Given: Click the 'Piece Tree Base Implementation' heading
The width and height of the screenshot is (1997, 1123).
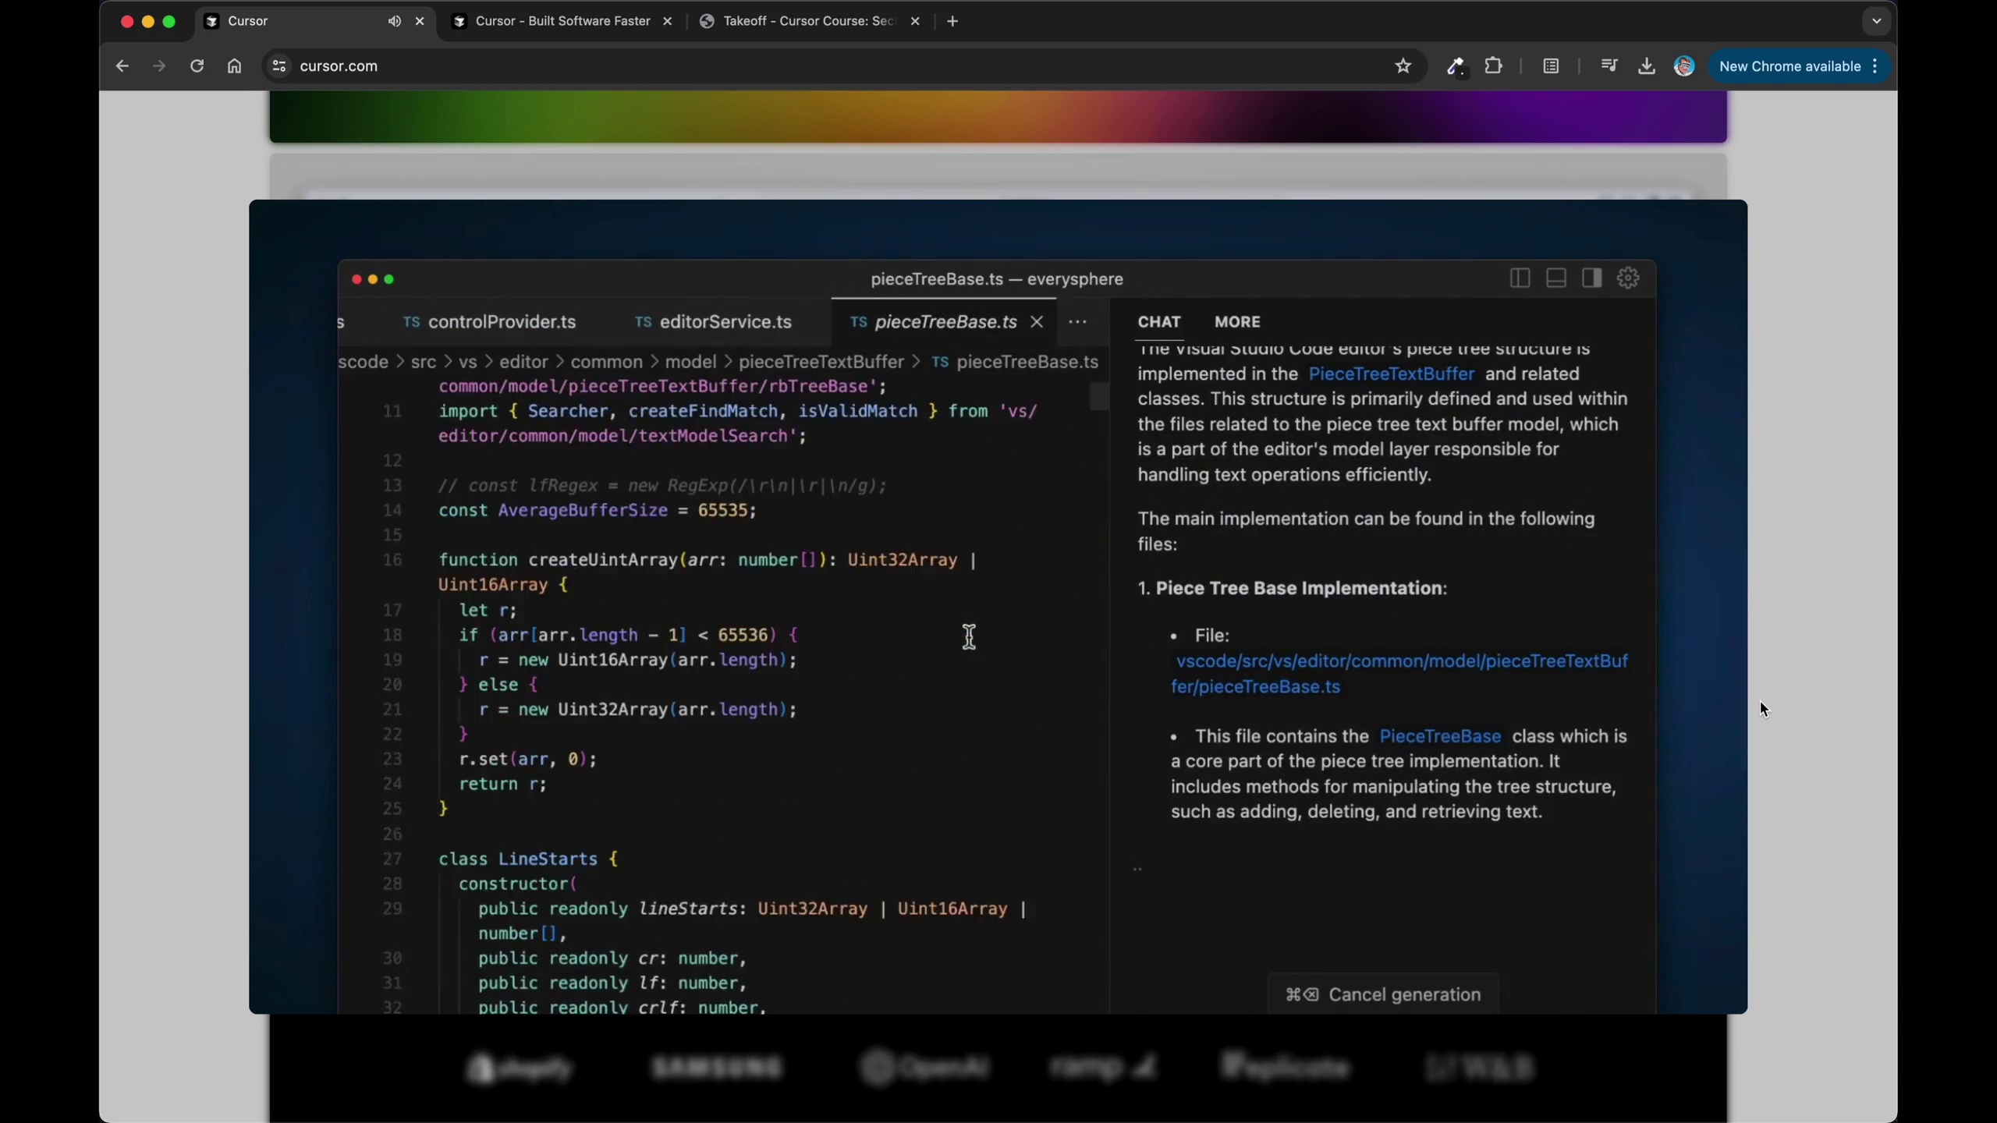Looking at the screenshot, I should click(x=1300, y=589).
